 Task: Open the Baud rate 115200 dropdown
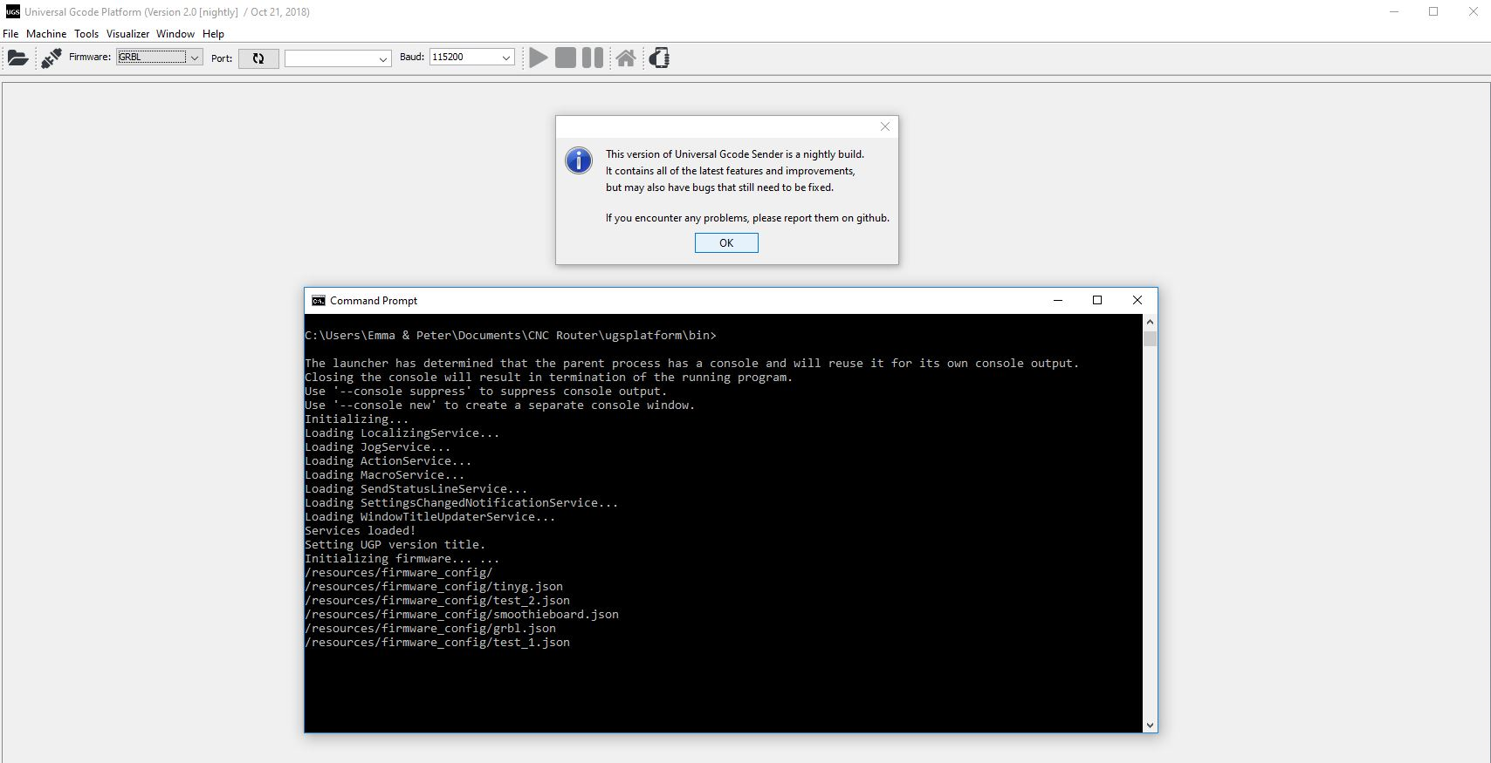coord(505,58)
